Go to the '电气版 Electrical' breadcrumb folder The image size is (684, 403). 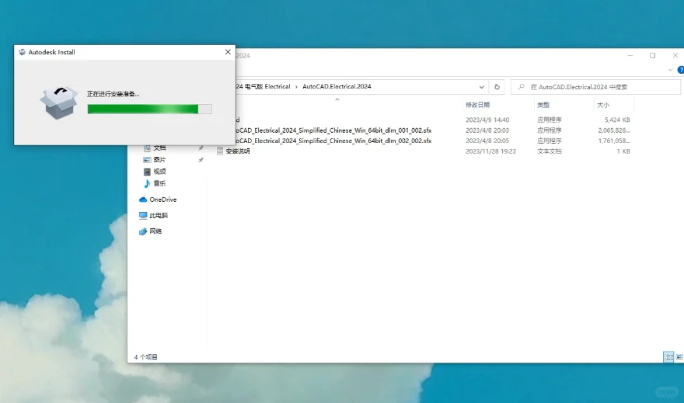pyautogui.click(x=267, y=87)
